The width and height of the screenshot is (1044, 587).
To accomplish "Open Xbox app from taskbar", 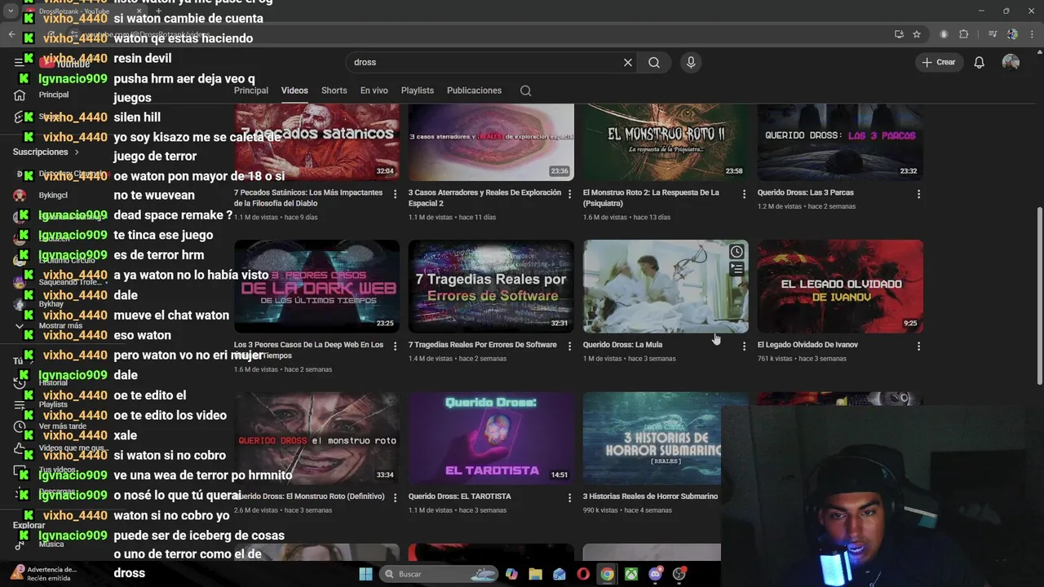I will [x=631, y=574].
